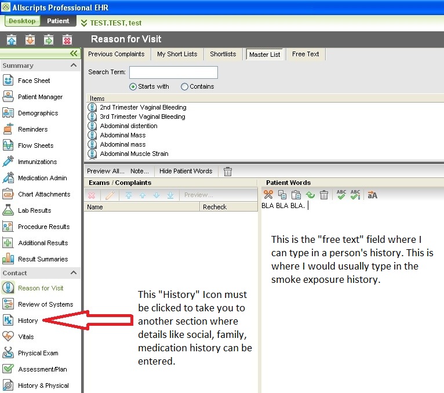Open Reminders in the Summary list
The height and width of the screenshot is (393, 444).
coord(32,129)
